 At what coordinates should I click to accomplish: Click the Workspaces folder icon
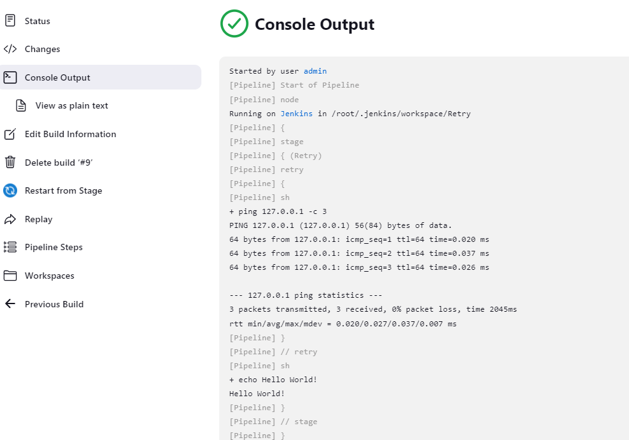coord(10,276)
